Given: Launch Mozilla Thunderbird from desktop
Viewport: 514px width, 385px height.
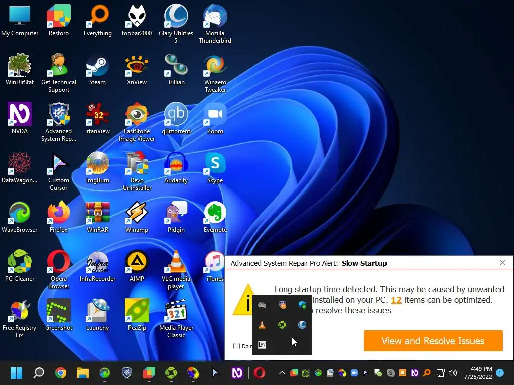Looking at the screenshot, I should pyautogui.click(x=215, y=24).
